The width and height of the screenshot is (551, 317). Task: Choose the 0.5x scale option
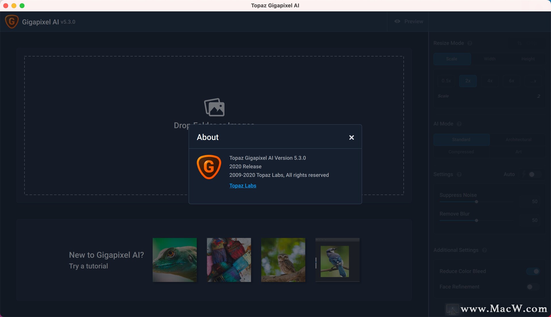[x=446, y=81]
